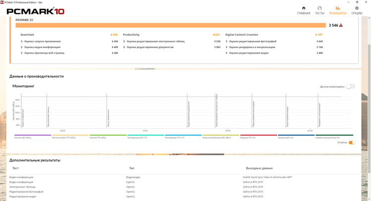Select Загрузка ЦПУ dark blue legend line

click(x=296, y=135)
